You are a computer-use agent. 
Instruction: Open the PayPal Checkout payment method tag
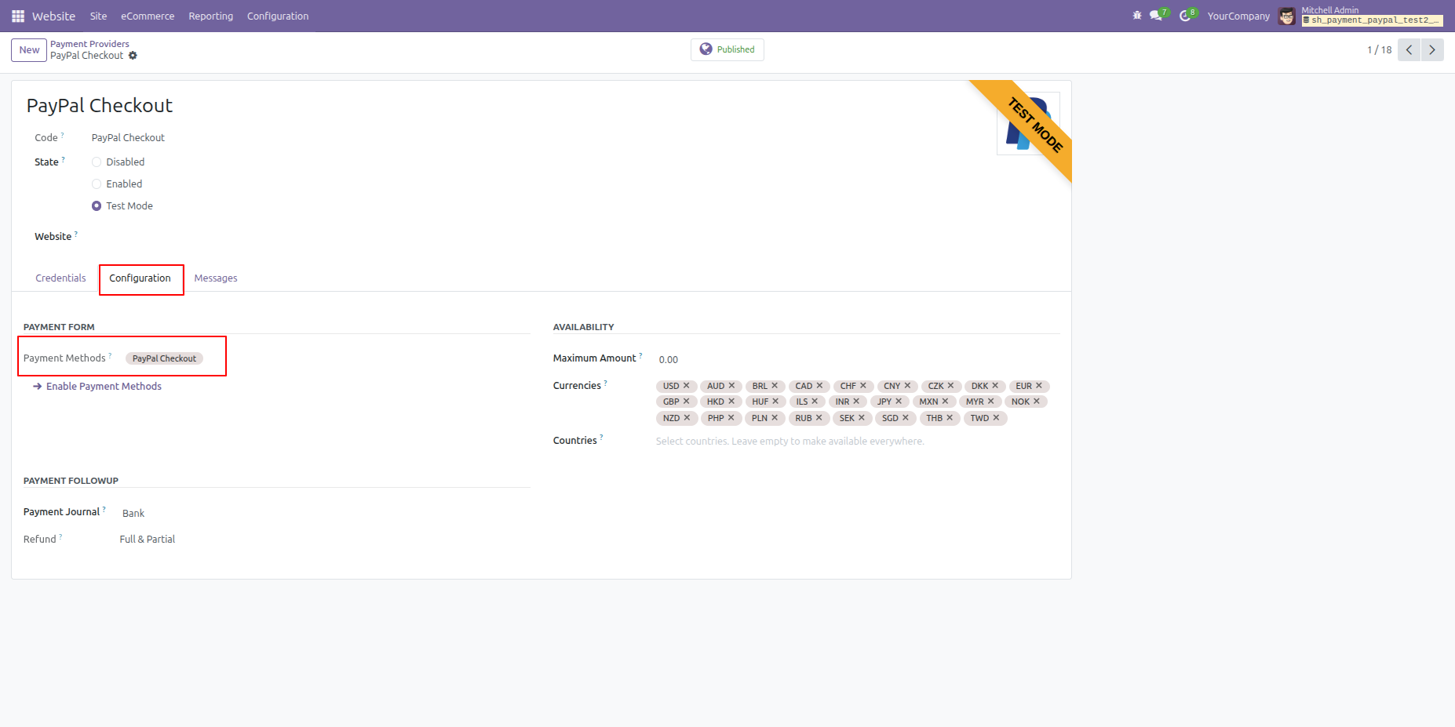(x=164, y=358)
